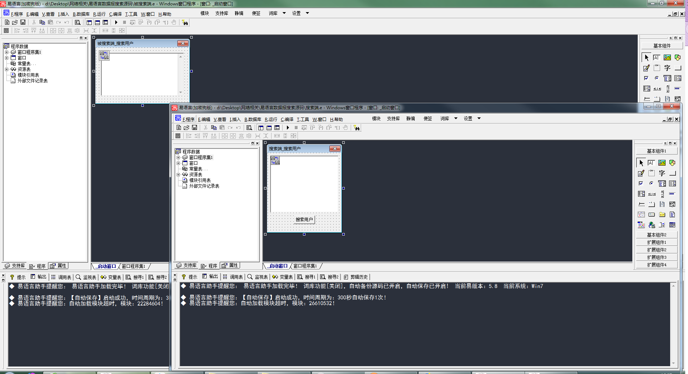
Task: Open 基本组件2 component group
Action: tap(657, 234)
